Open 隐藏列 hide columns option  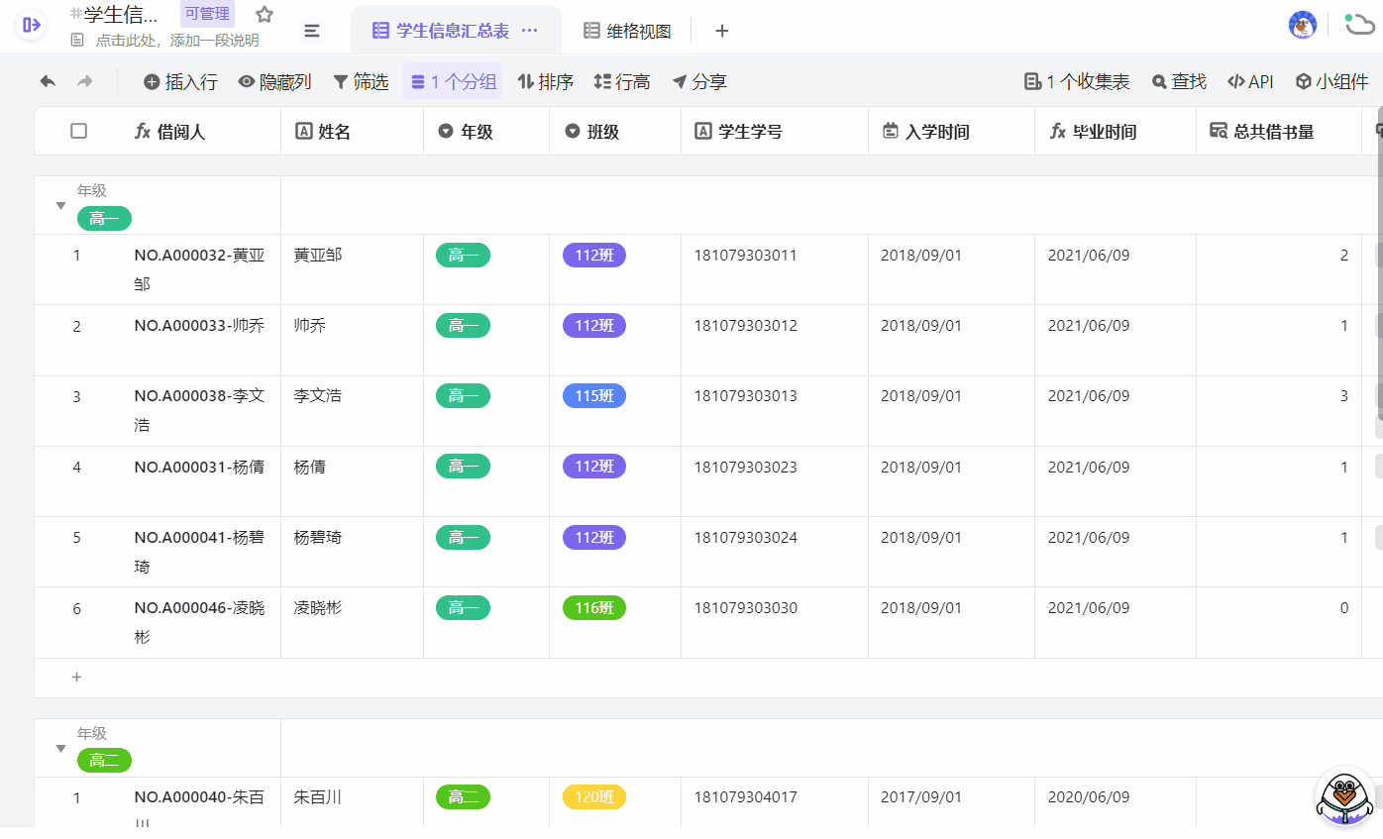point(275,82)
